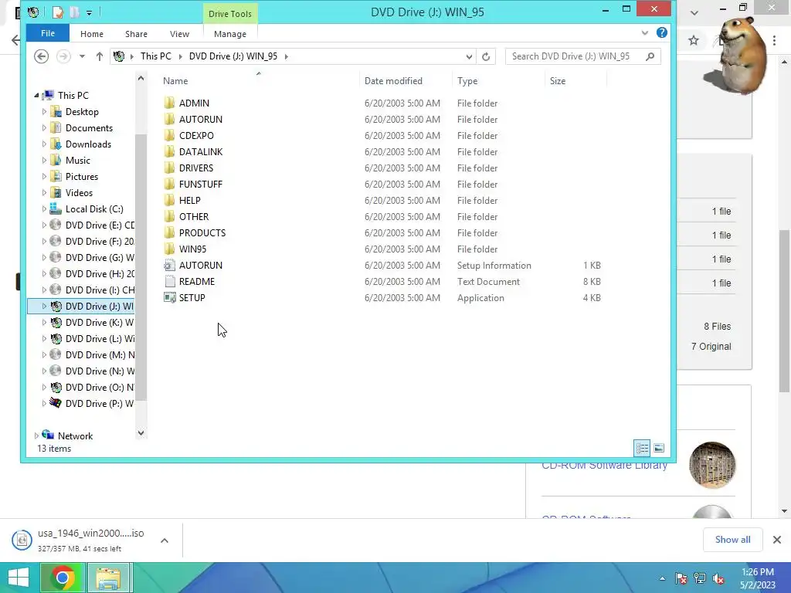Switch to large icons view layout icon
Image resolution: width=791 pixels, height=593 pixels.
[659, 448]
